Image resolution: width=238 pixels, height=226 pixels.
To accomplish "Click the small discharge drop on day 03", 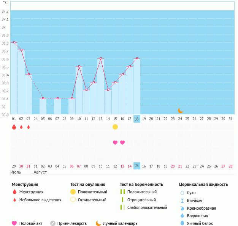I will click(29, 127).
